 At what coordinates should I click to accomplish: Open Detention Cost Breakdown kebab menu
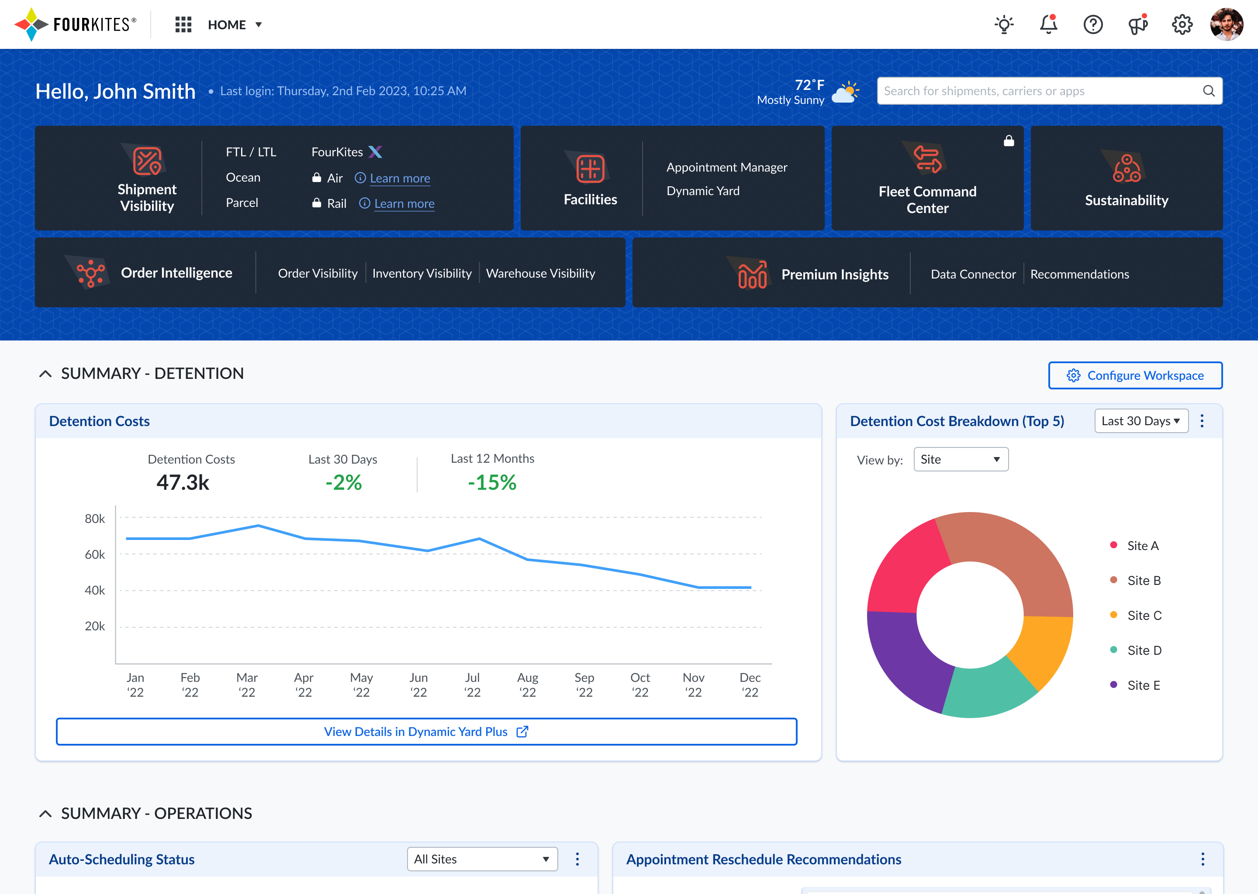pos(1202,421)
